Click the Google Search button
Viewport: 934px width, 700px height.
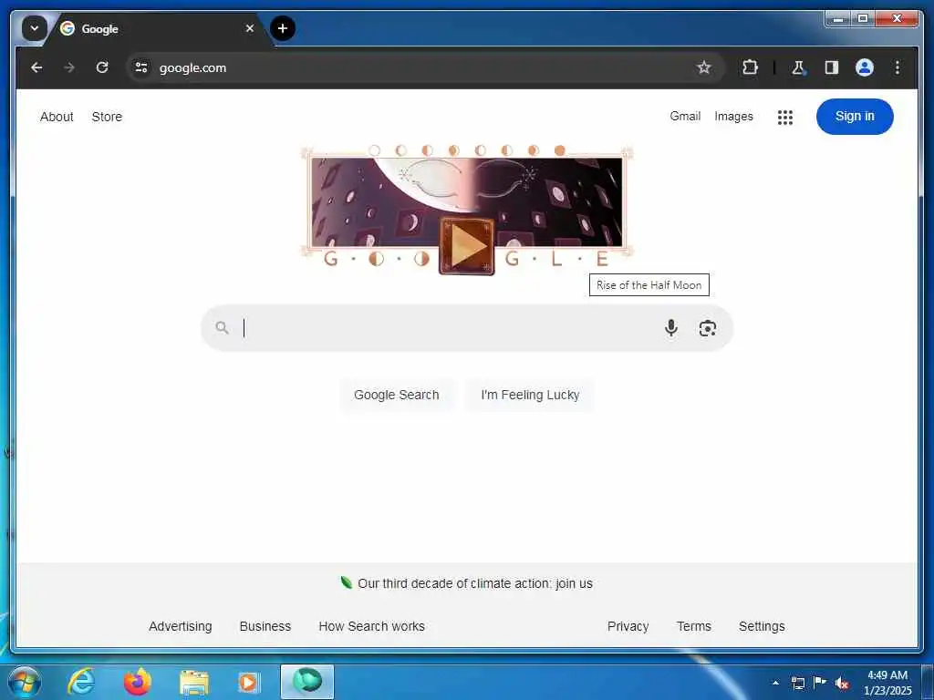[396, 395]
